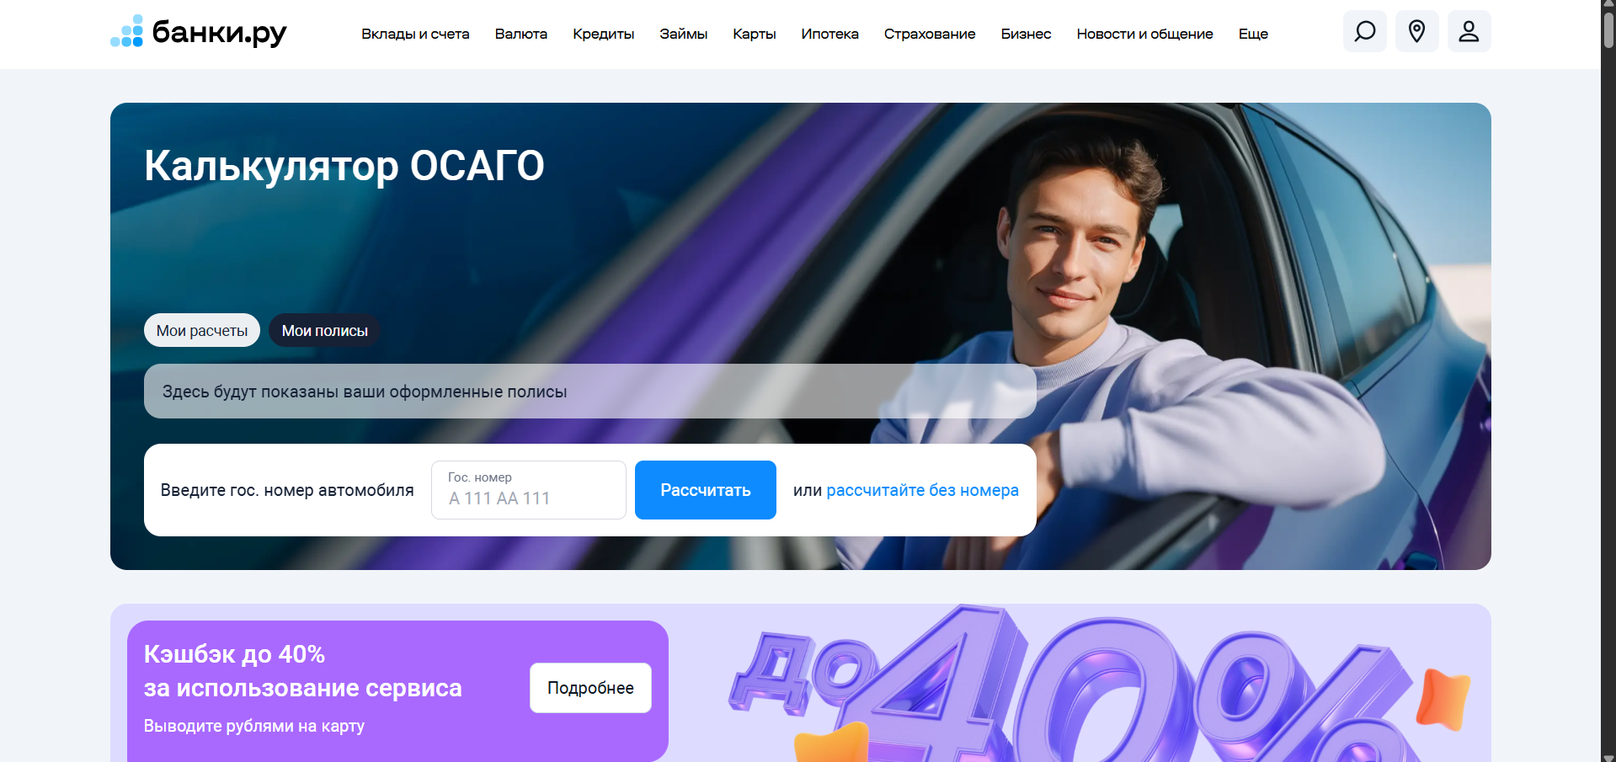The height and width of the screenshot is (762, 1616).
Task: Click the Подробнее button on cashback banner
Action: 590,688
